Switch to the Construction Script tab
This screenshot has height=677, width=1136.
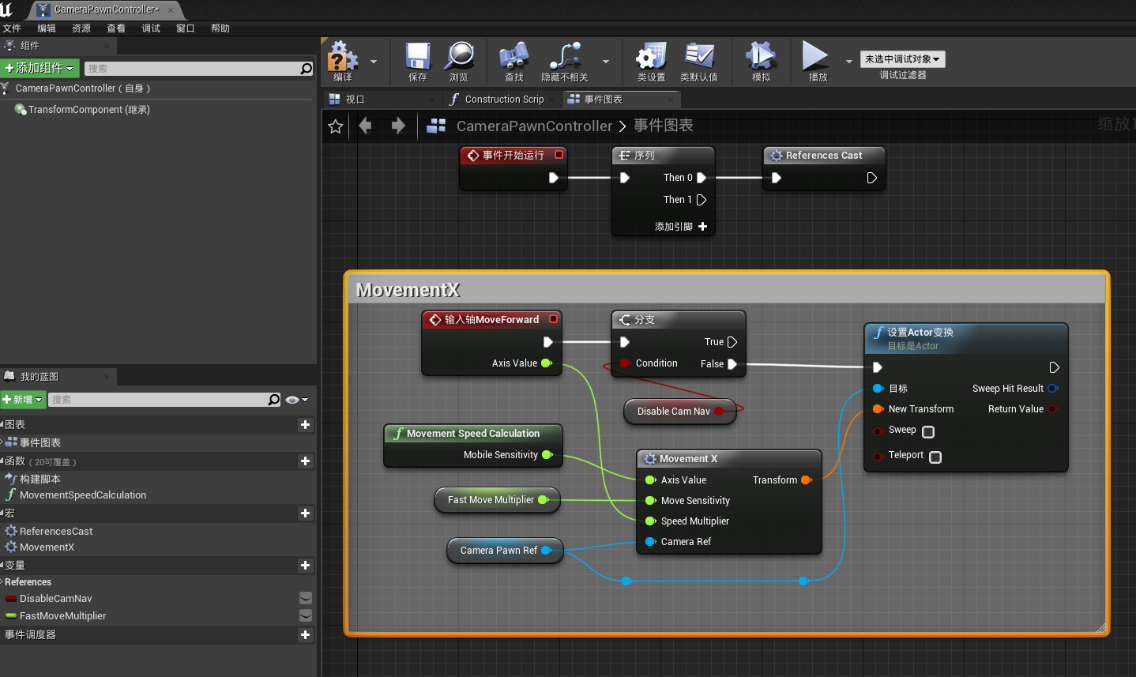point(498,100)
